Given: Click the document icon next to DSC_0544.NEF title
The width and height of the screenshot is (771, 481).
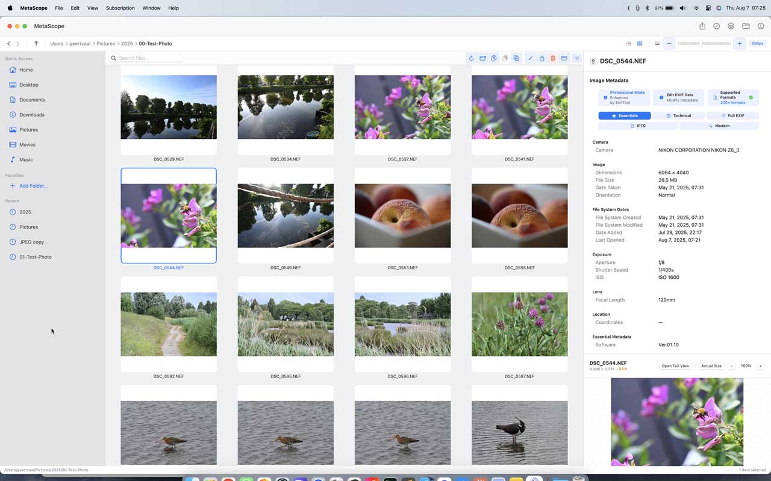Looking at the screenshot, I should coord(593,61).
